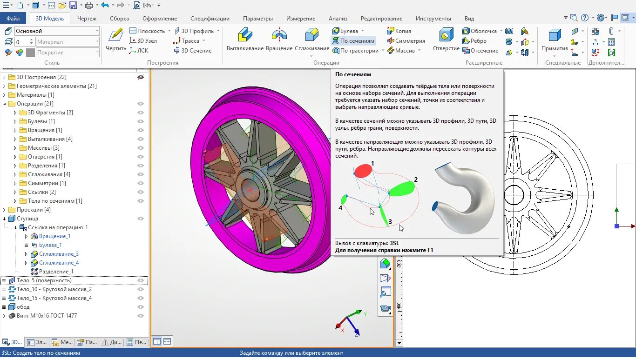This screenshot has width=636, height=359.
Task: Click the colored spheres material icon
Action: [20, 53]
